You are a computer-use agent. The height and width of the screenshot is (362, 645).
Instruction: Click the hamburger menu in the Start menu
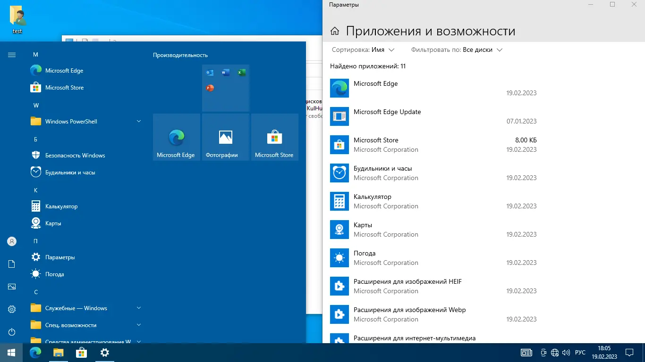point(11,54)
